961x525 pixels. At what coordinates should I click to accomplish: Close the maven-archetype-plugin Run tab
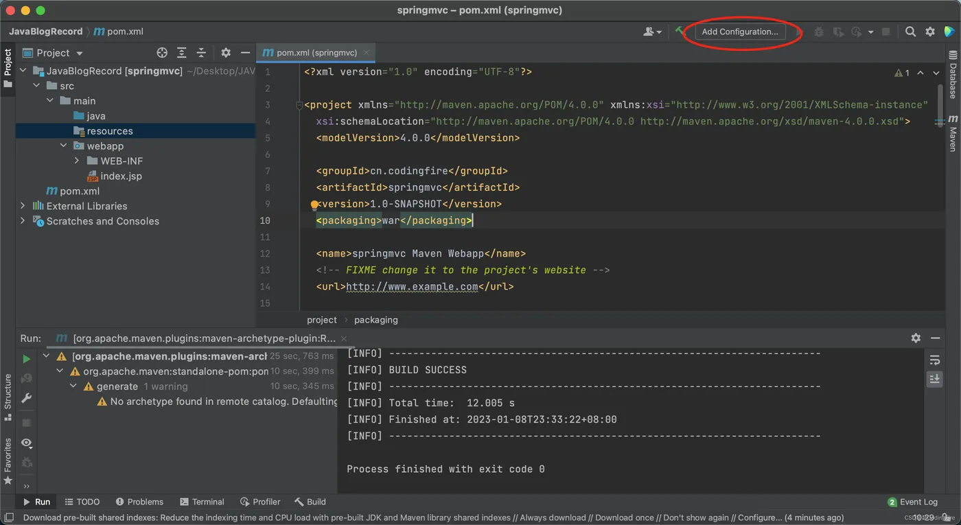[x=344, y=338]
